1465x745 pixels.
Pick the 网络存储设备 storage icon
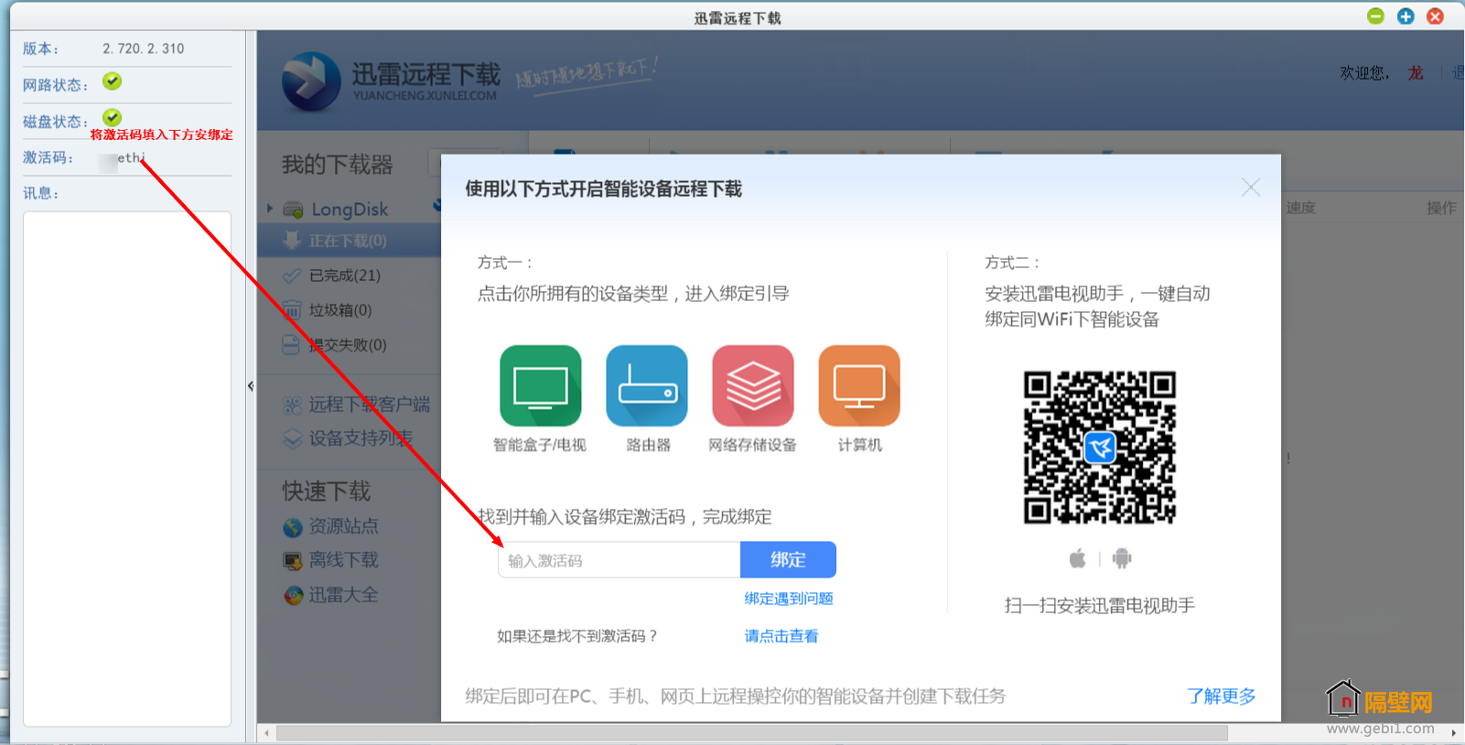[753, 385]
